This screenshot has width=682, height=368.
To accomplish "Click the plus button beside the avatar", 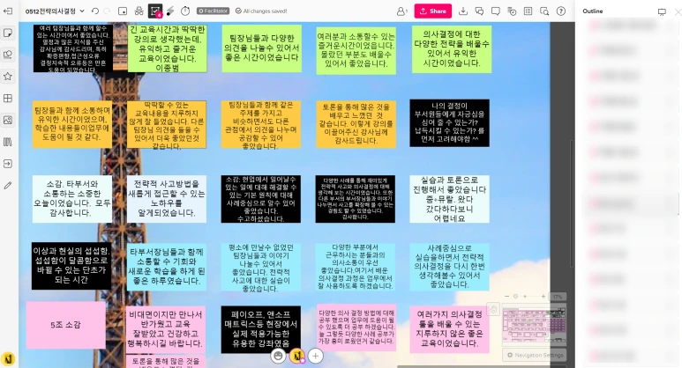I will click(x=316, y=357).
